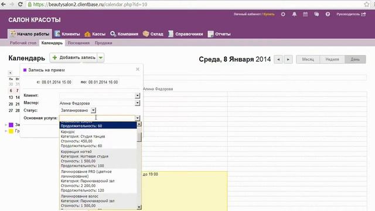
Task: Open notifications bell icon
Action: 294,14
